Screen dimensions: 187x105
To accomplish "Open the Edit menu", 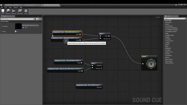I will click(6, 7).
